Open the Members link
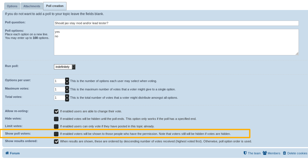This screenshot has height=161, width=308. click(x=274, y=153)
